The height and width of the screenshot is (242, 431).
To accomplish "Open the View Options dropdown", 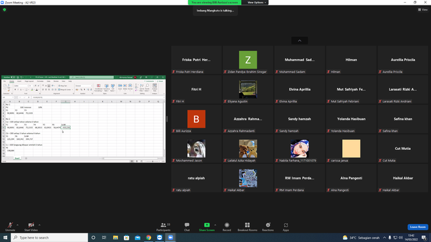I will (x=257, y=3).
